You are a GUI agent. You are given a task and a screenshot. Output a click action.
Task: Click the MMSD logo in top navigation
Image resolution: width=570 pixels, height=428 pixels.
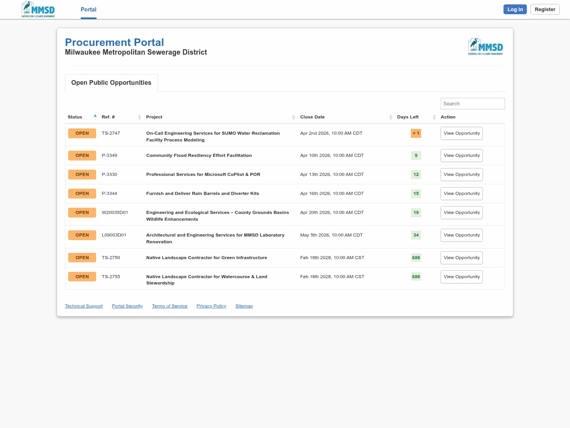[38, 10]
